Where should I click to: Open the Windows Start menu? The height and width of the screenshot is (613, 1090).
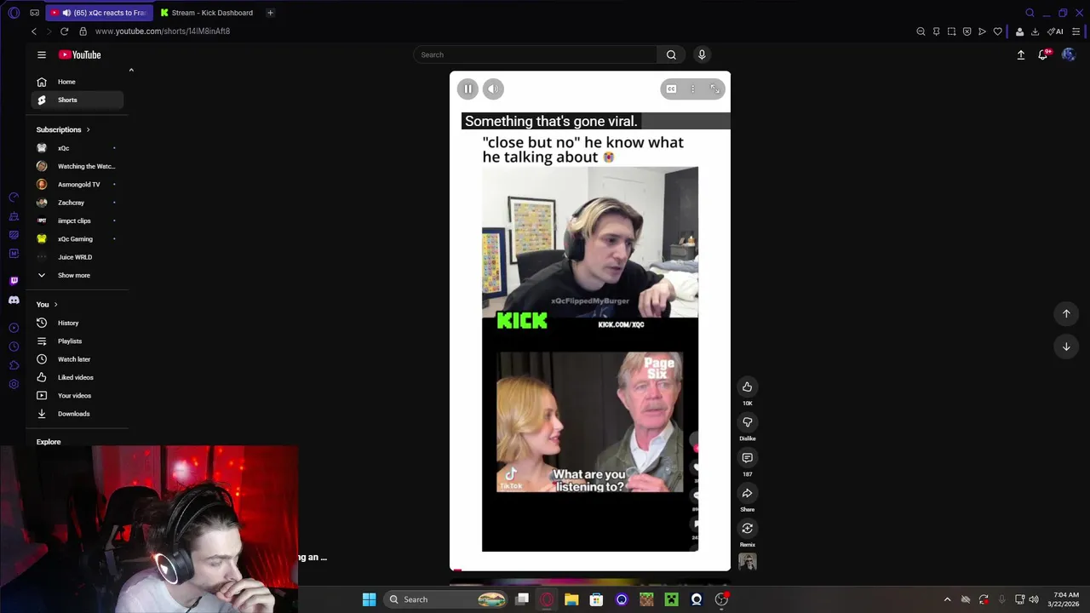pos(369,599)
